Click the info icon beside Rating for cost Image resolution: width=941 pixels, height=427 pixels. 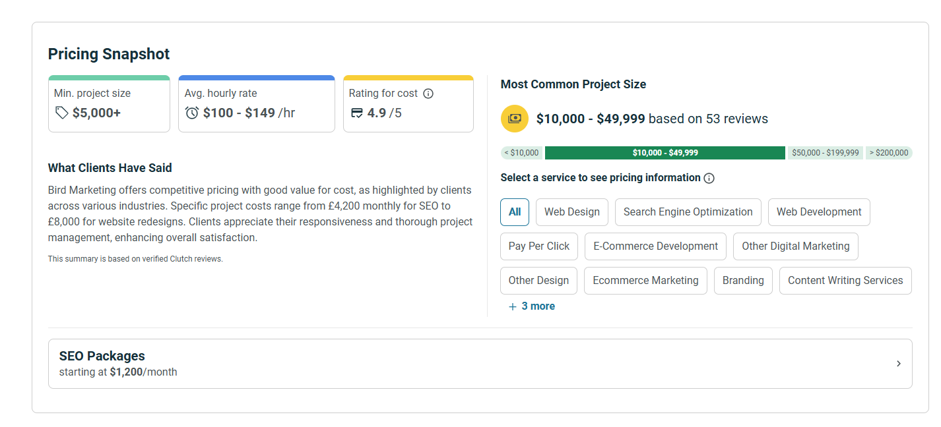click(428, 94)
